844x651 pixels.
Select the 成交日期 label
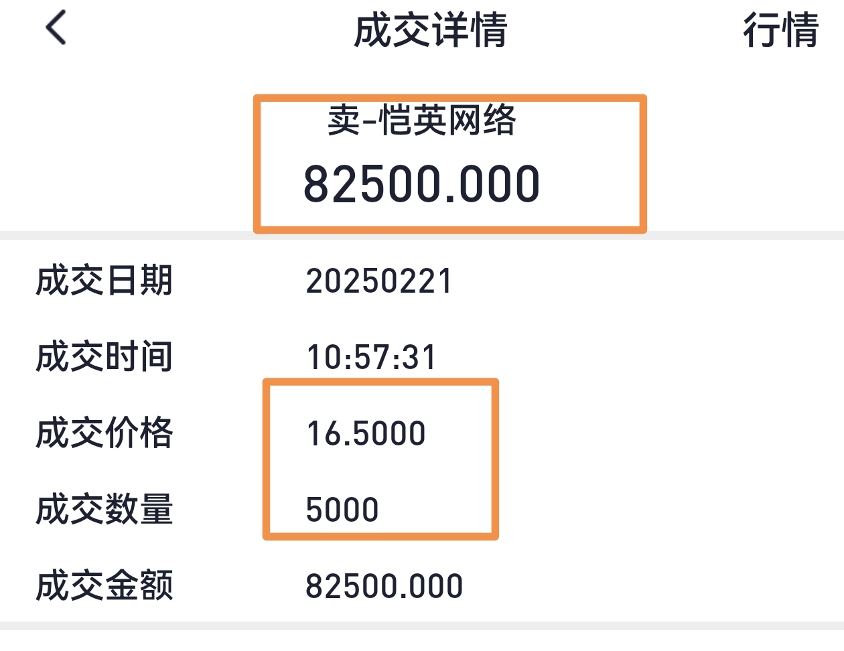[x=104, y=280]
